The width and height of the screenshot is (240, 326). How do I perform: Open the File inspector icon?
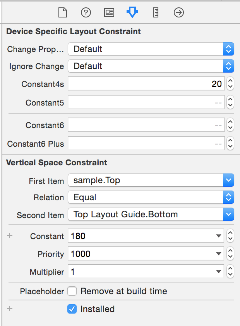[63, 13]
